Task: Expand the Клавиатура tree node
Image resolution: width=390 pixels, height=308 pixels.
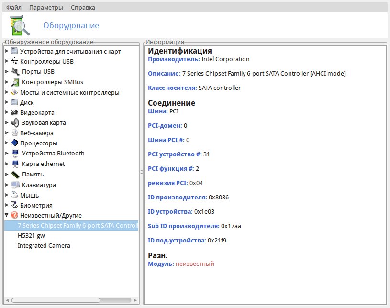Action: point(6,185)
